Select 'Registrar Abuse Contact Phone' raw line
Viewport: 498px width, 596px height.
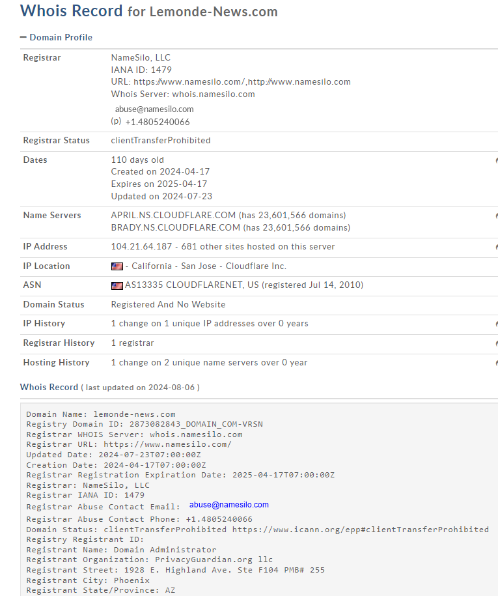139,519
